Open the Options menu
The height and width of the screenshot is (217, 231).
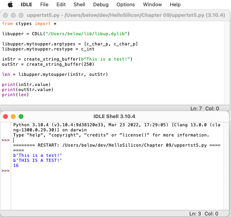click(126, 5)
